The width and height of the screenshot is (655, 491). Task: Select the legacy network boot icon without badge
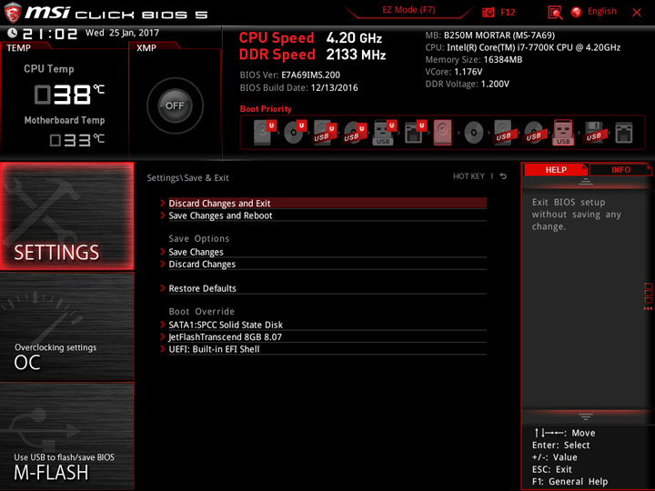pyautogui.click(x=624, y=133)
